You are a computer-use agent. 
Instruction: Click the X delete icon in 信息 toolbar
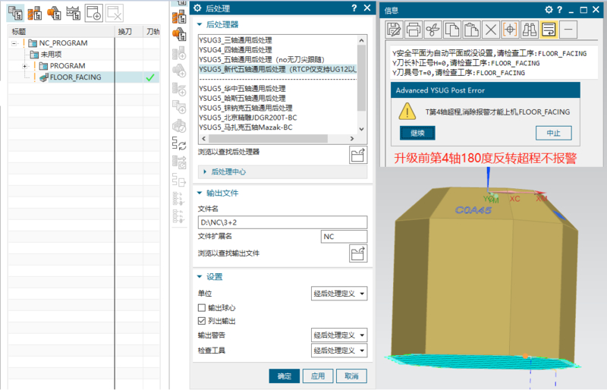[491, 30]
